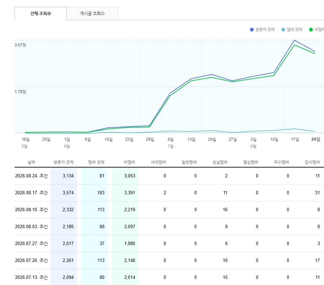Image resolution: width=324 pixels, height=285 pixels.
Task: Click the 1.78천 y-axis label
Action: pos(20,92)
